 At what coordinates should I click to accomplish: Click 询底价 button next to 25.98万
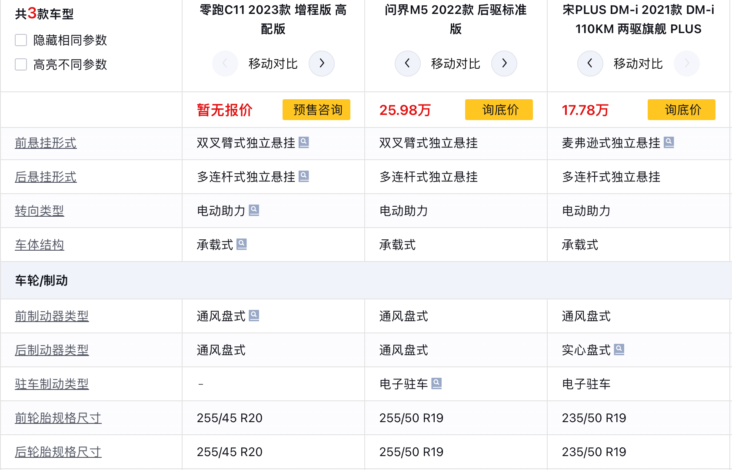tap(499, 110)
